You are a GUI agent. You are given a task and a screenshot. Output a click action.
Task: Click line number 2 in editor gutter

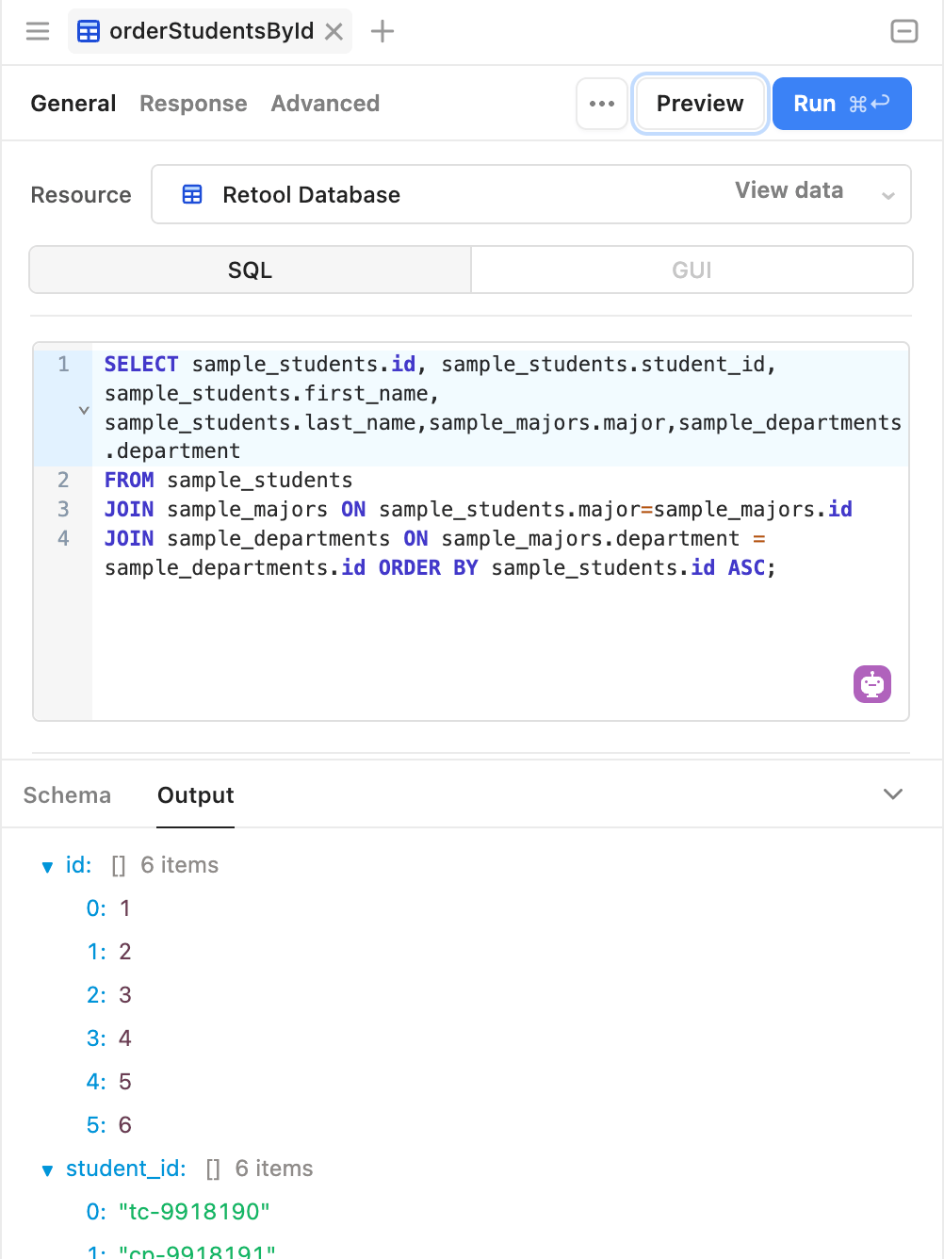(63, 480)
